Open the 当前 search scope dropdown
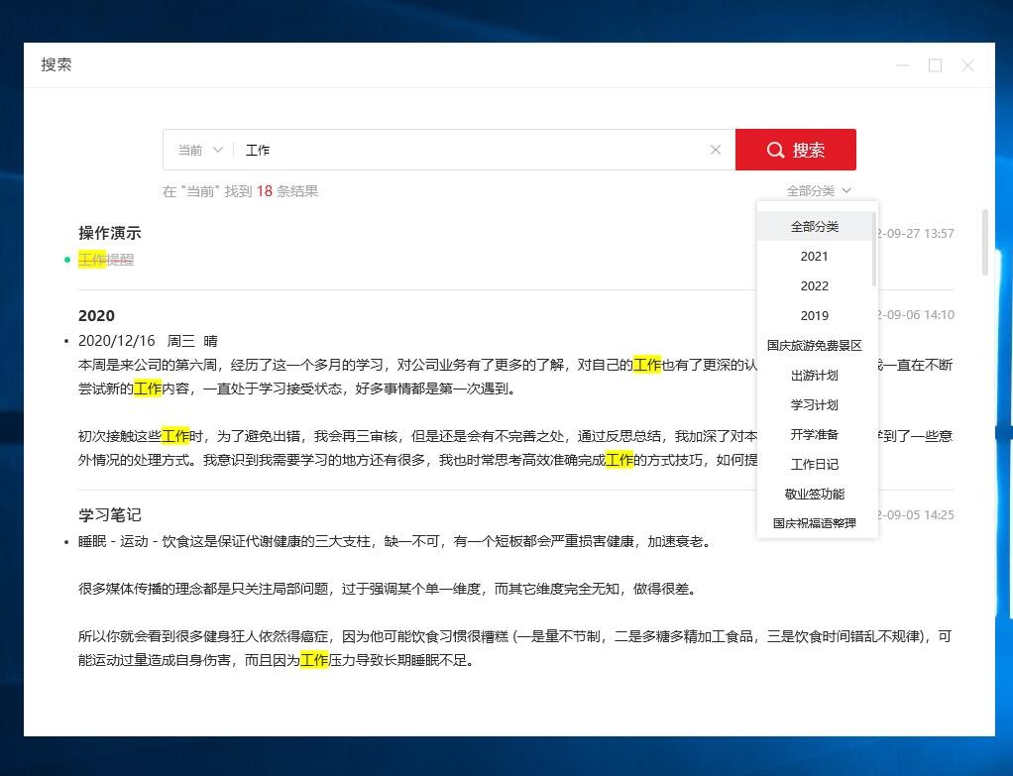Image resolution: width=1013 pixels, height=776 pixels. click(199, 150)
